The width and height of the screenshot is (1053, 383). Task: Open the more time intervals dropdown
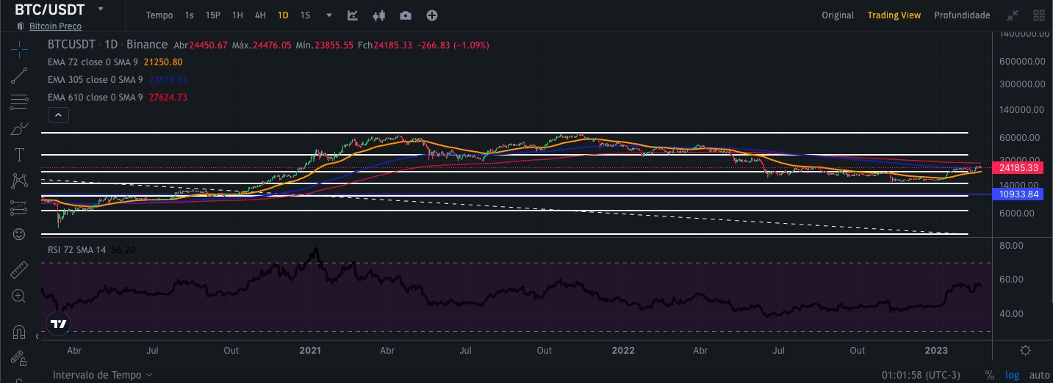329,15
